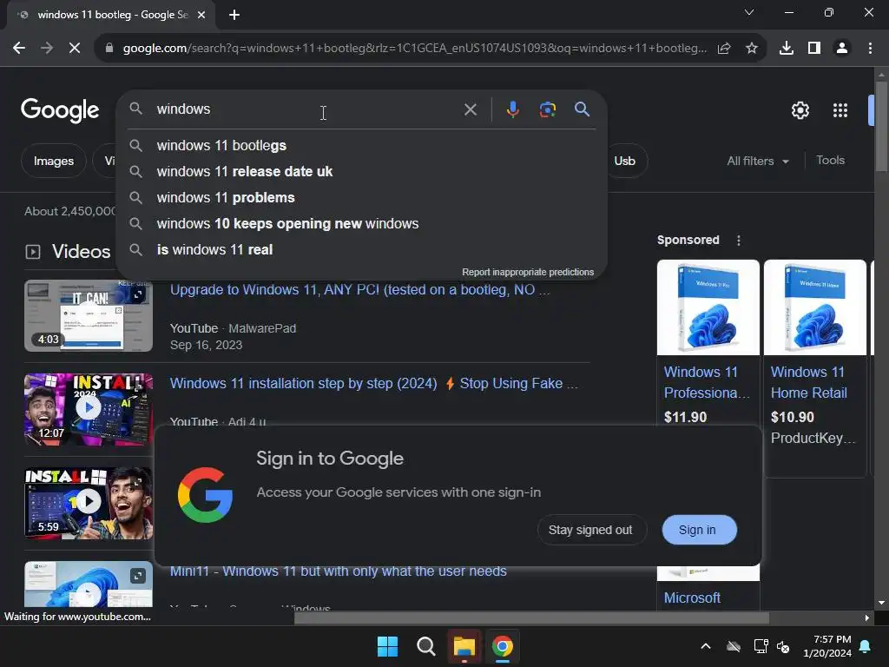Pick suggestion windows 10 keeps opening new windows

pyautogui.click(x=361, y=224)
